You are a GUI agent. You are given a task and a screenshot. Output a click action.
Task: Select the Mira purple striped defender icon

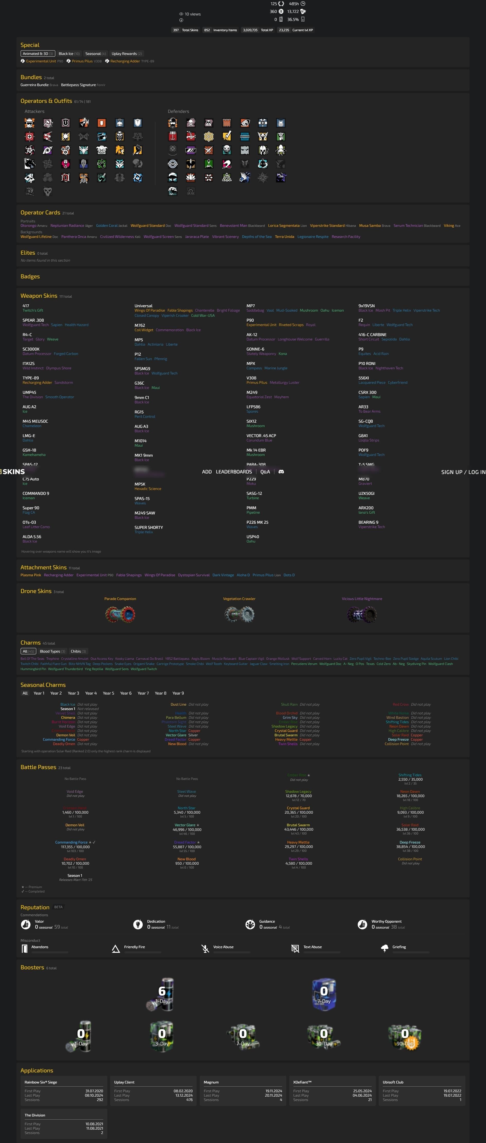click(x=190, y=151)
